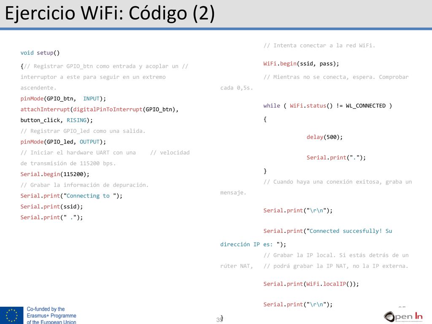Click the EU flag logo
The height and width of the screenshot is (324, 432).
[11, 315]
